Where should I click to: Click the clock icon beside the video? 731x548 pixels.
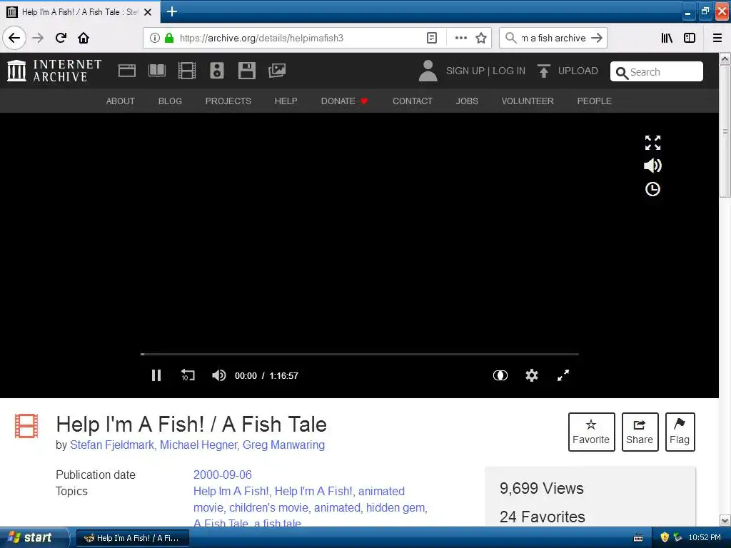(652, 189)
